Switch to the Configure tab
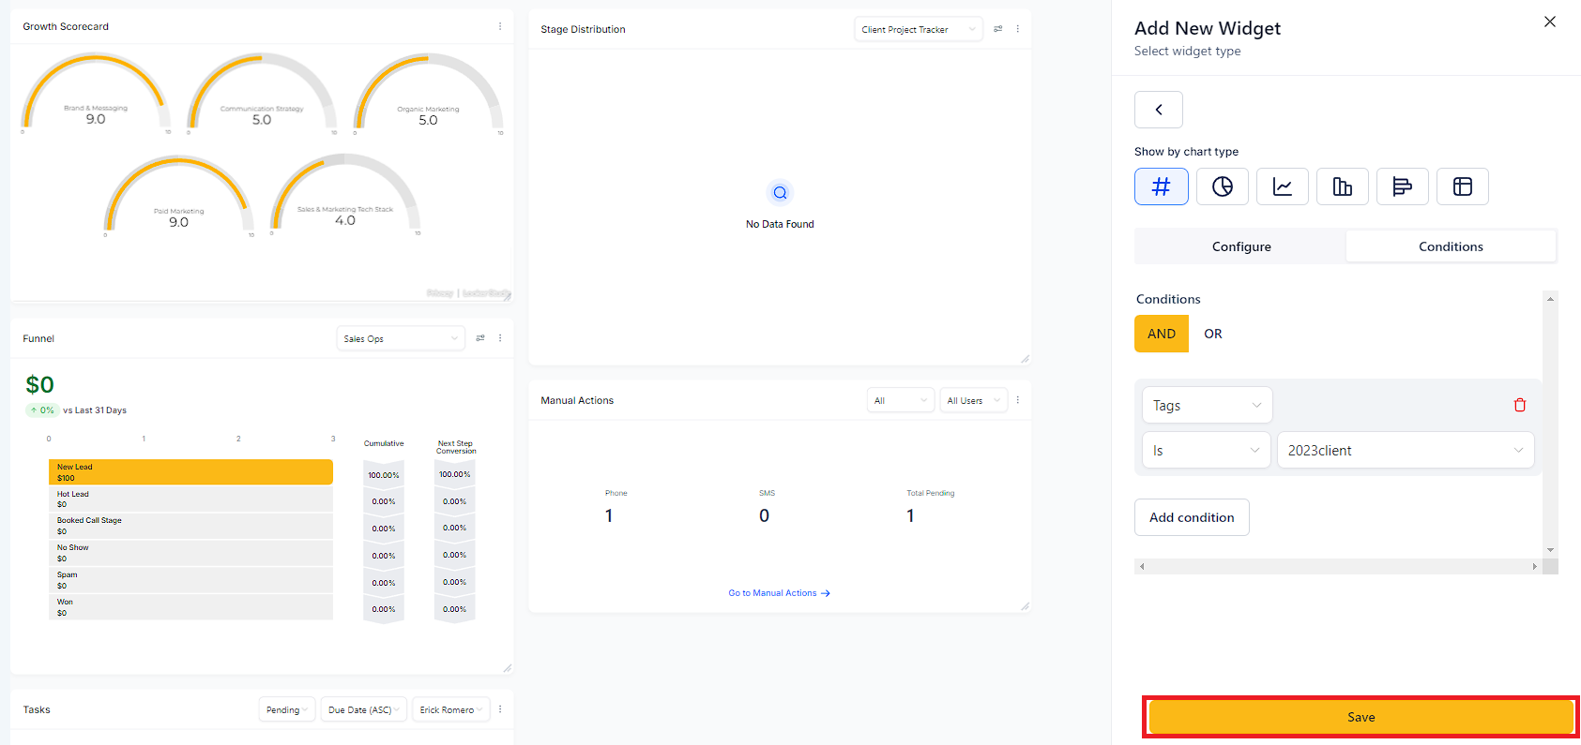Image resolution: width=1581 pixels, height=745 pixels. (1241, 246)
